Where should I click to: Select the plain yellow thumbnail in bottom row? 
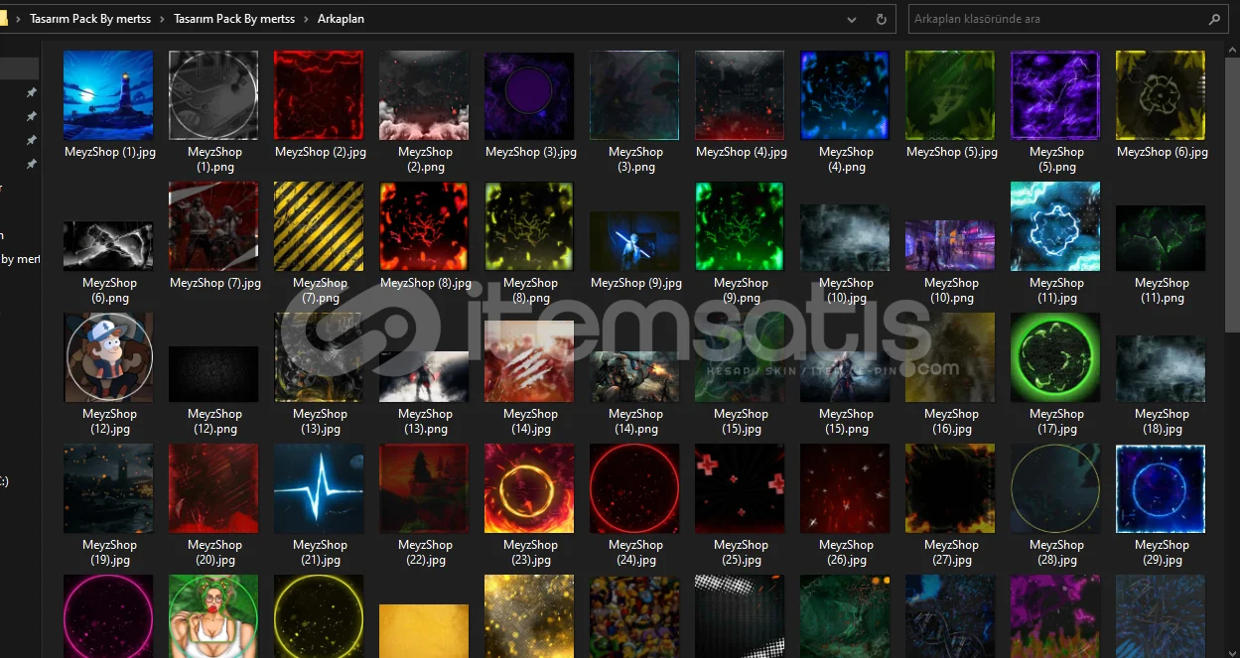pos(424,630)
